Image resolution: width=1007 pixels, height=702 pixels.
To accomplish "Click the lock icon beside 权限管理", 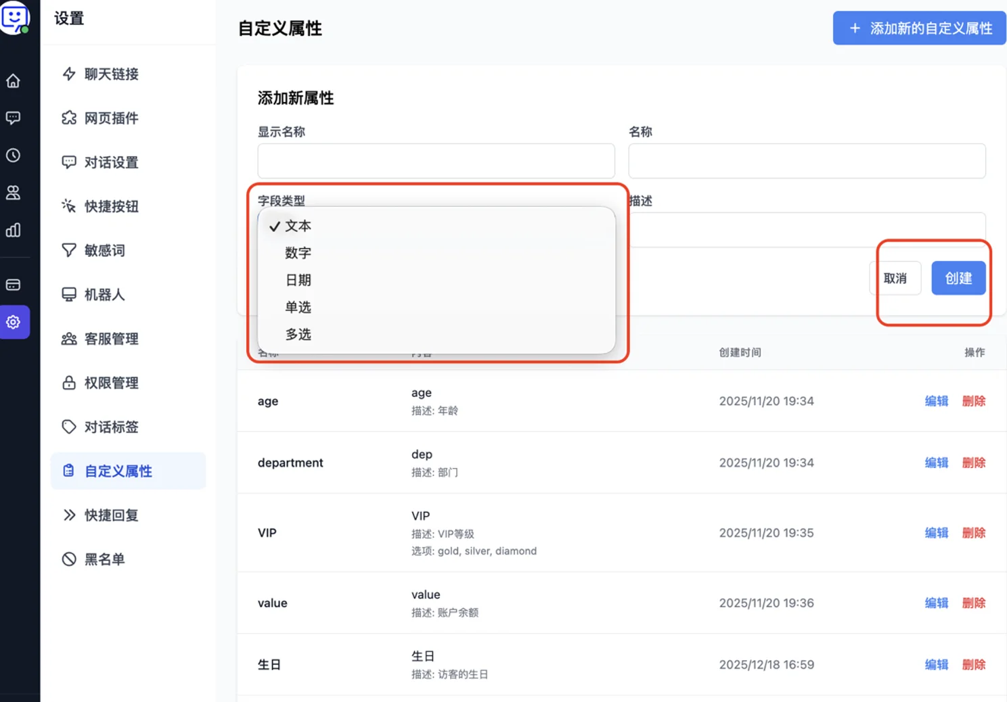I will click(68, 383).
